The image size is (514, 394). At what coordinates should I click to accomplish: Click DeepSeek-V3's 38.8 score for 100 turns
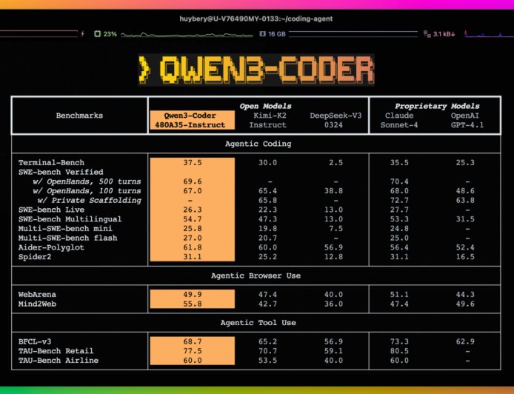[x=334, y=191]
